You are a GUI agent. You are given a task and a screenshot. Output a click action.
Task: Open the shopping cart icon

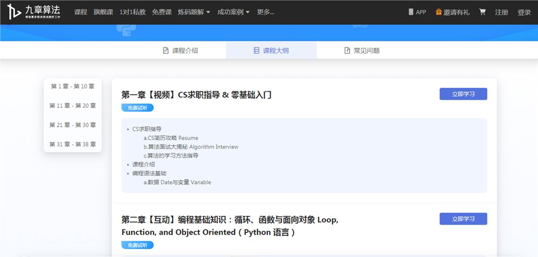483,12
